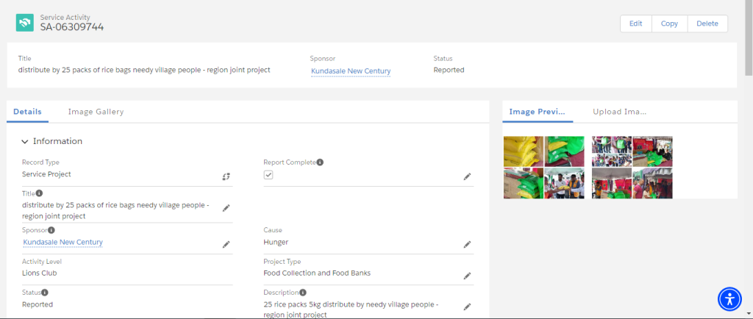Click the Copy button
This screenshot has width=753, height=319.
(x=669, y=24)
